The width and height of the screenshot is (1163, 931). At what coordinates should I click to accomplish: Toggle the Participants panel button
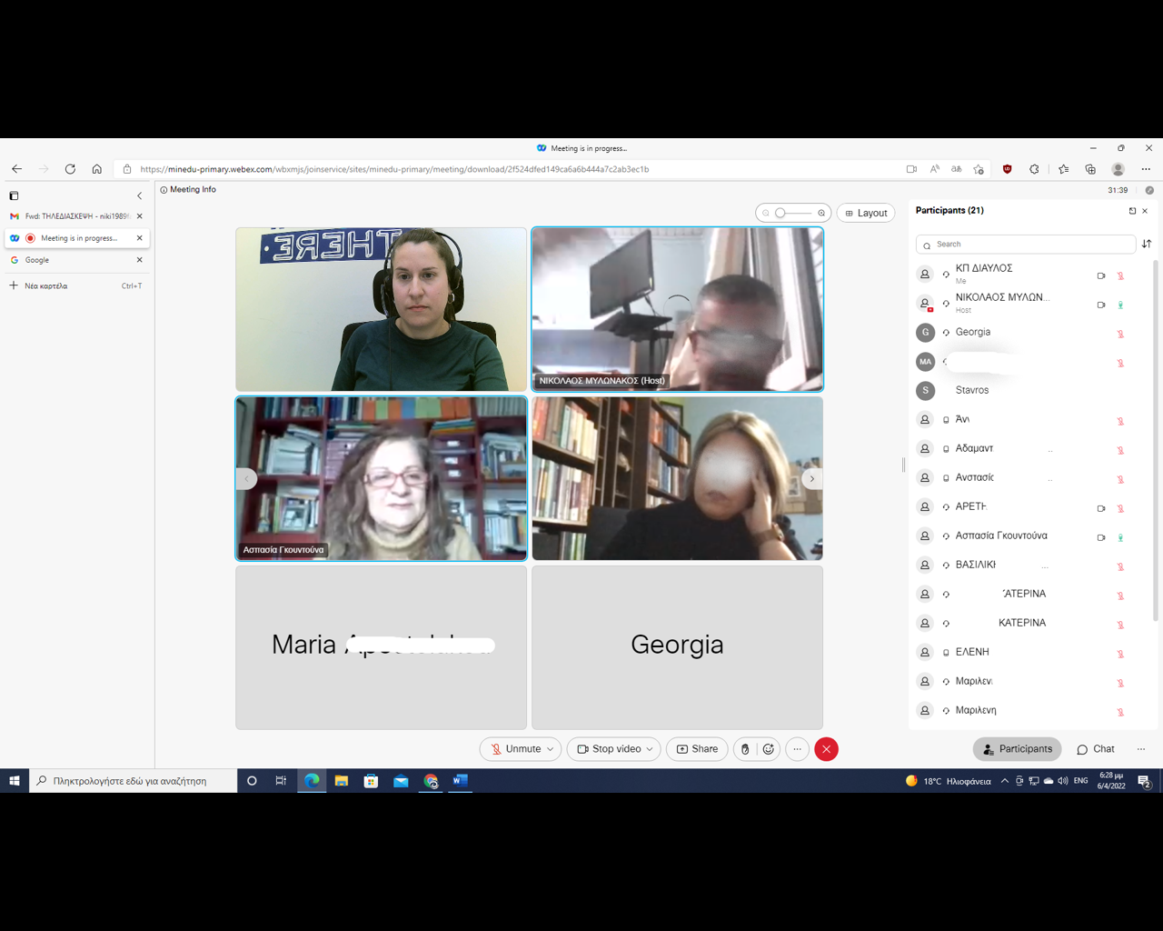coord(1017,749)
